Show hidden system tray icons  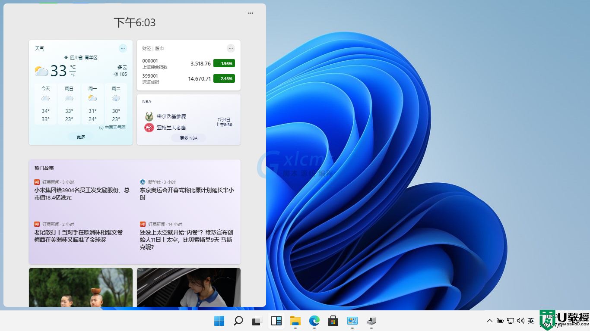490,321
